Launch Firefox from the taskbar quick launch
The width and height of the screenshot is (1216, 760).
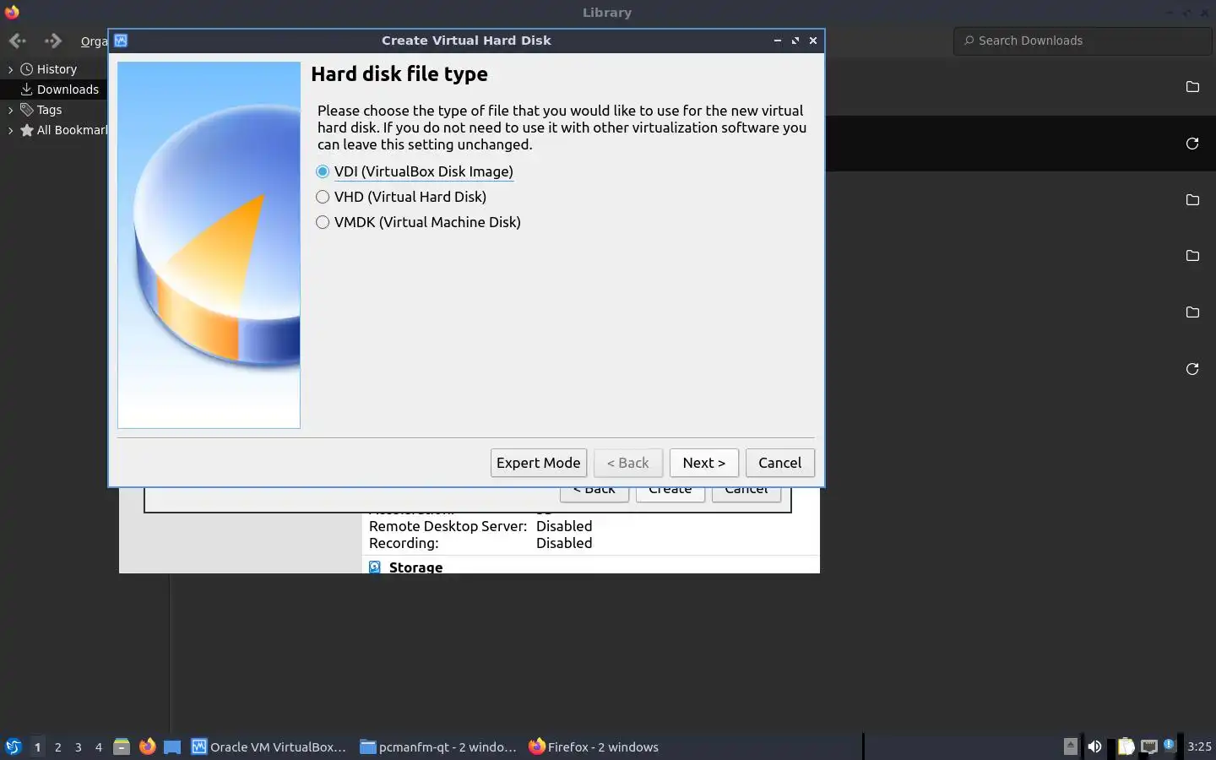(147, 746)
